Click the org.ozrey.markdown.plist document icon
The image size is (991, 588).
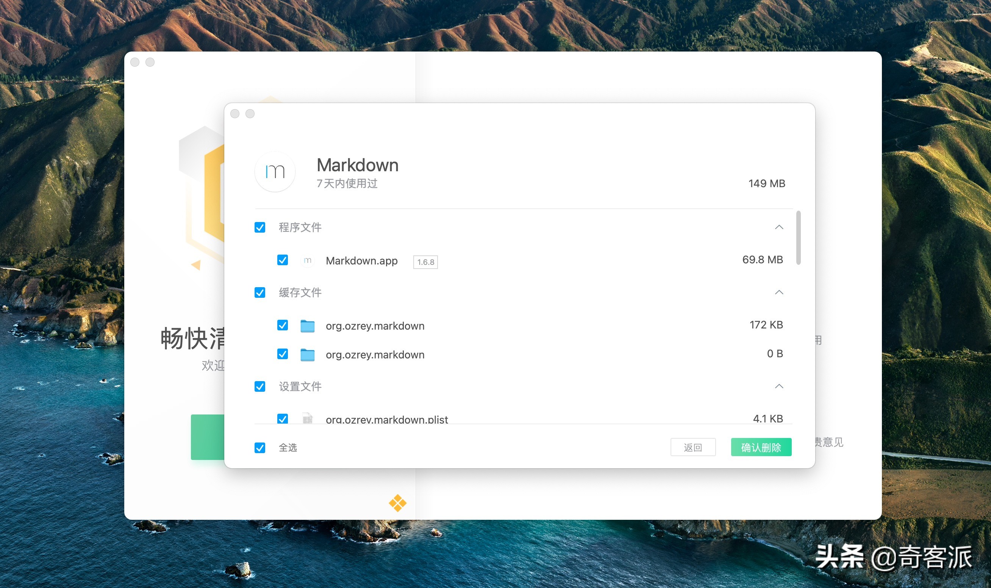click(x=308, y=418)
